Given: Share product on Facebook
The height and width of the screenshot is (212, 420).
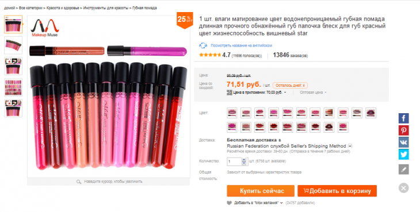Looking at the screenshot, I should pyautogui.click(x=403, y=118).
